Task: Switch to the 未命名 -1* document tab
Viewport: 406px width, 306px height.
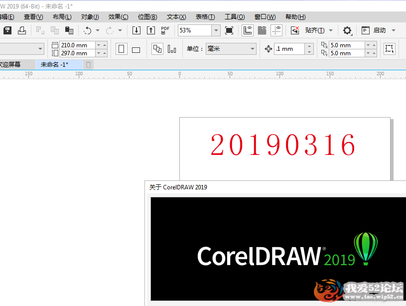Action: pos(59,64)
